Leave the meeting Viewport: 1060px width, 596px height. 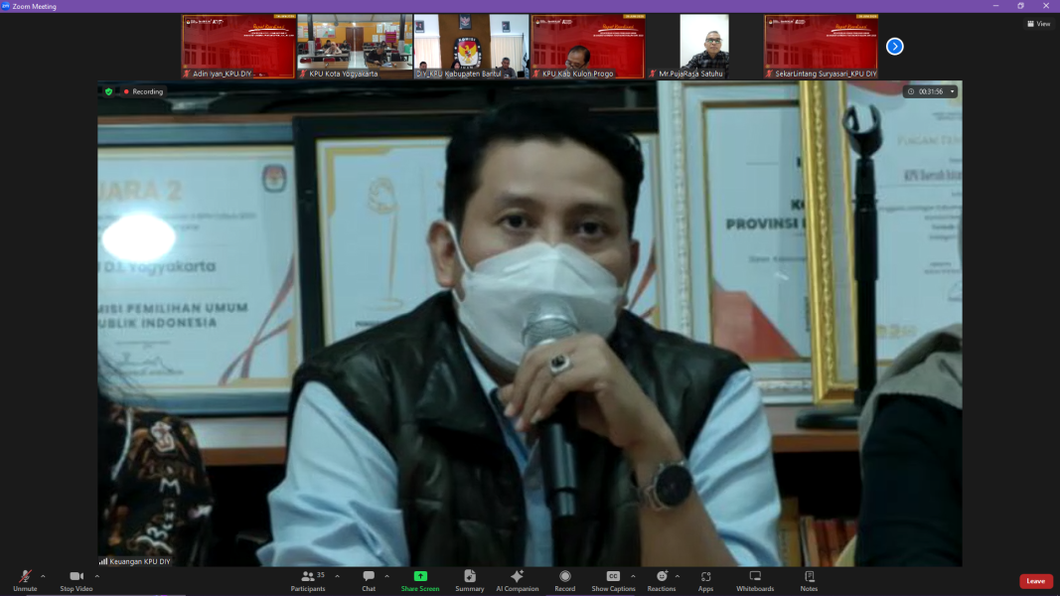click(x=1035, y=581)
